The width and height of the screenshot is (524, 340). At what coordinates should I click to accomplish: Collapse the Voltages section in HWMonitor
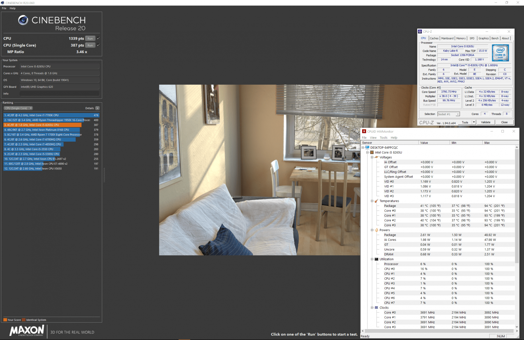(372, 157)
